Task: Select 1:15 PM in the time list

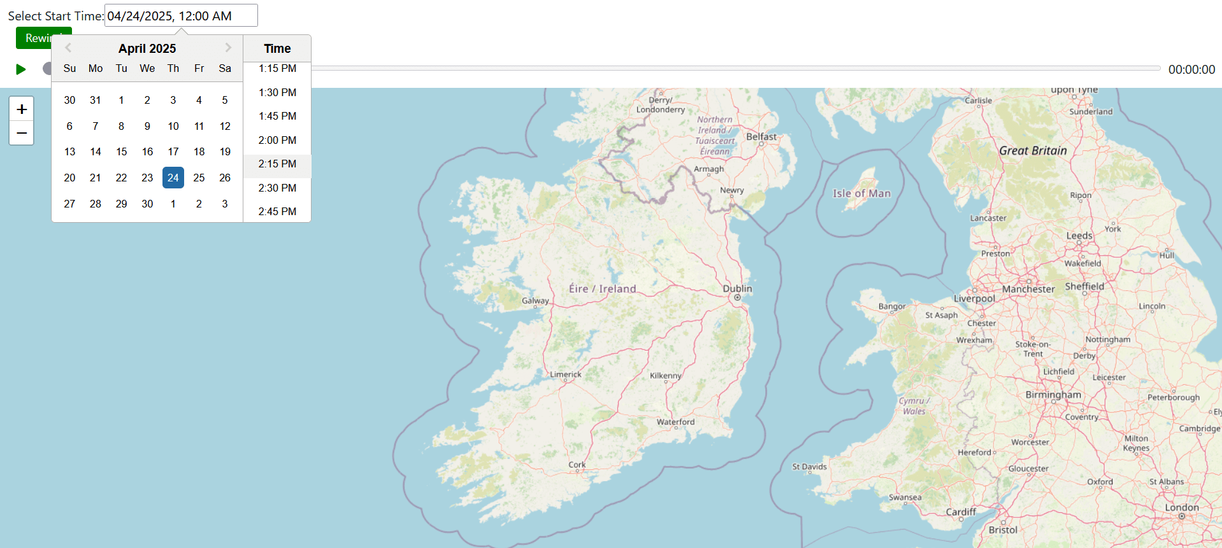Action: point(277,69)
